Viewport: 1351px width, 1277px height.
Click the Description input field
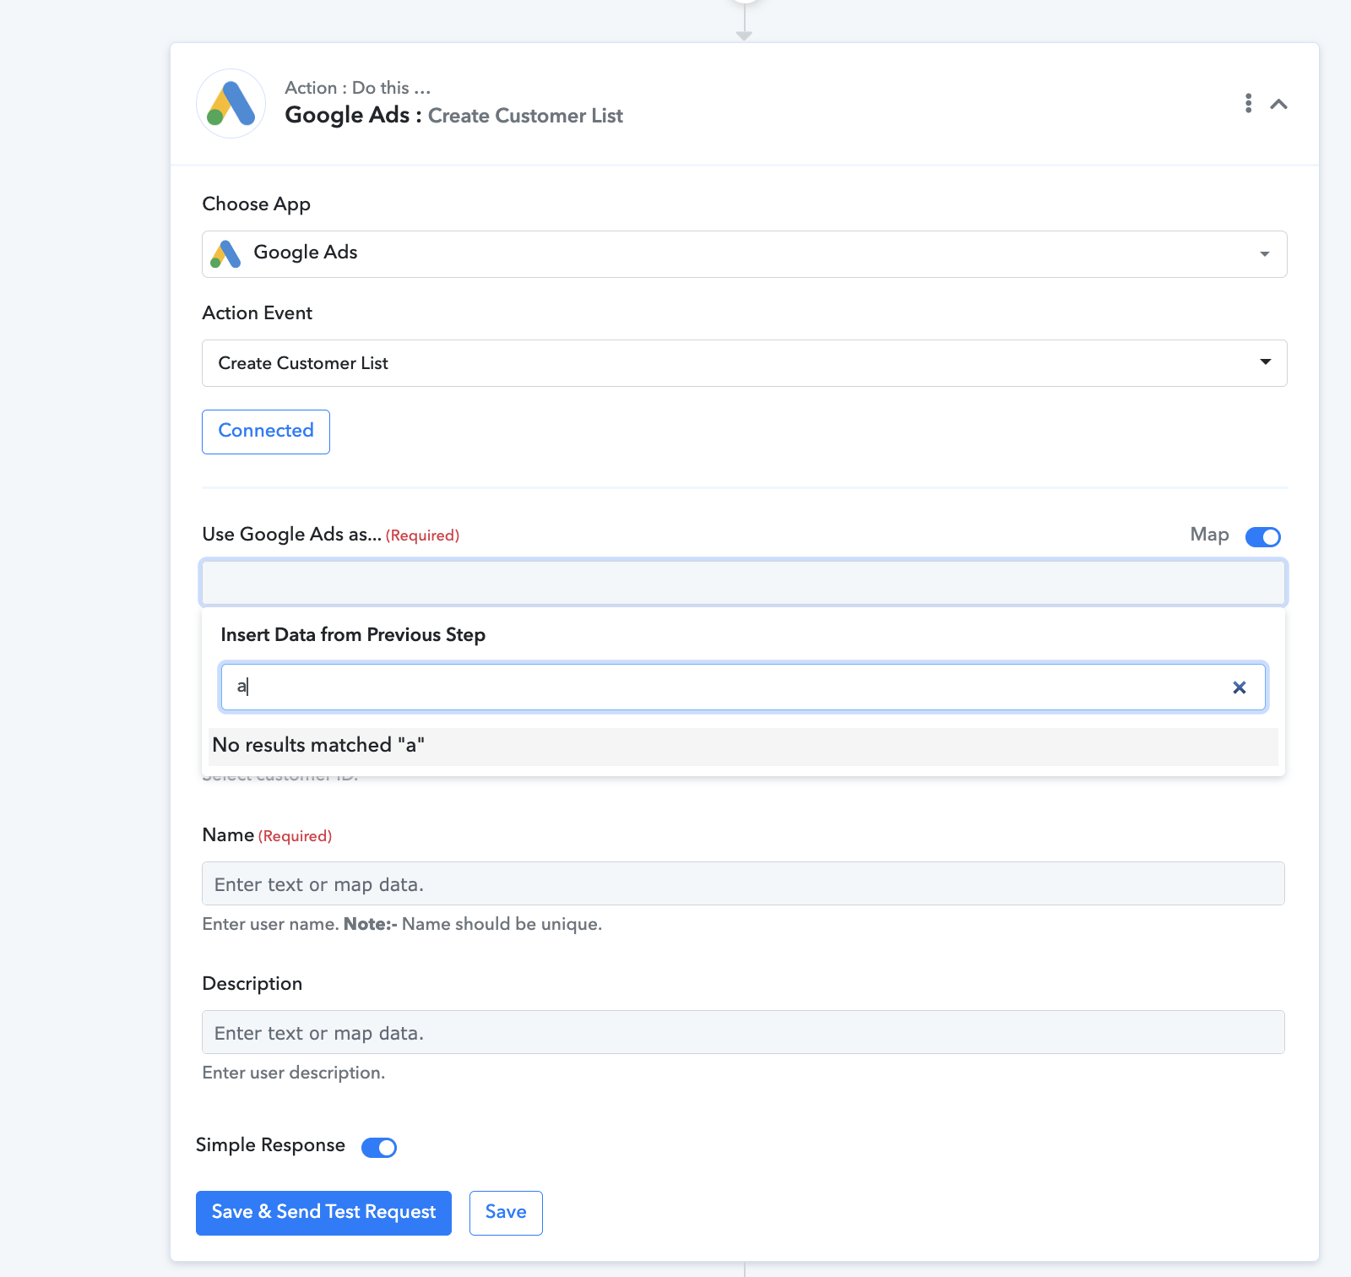(x=743, y=1032)
